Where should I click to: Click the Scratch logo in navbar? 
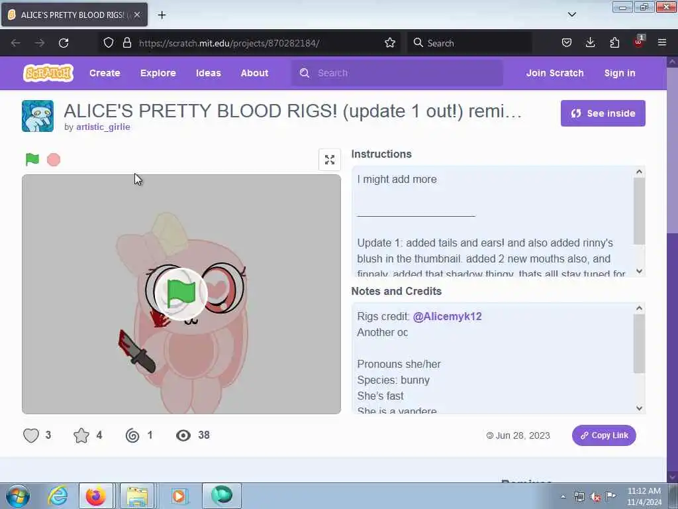[x=48, y=73]
